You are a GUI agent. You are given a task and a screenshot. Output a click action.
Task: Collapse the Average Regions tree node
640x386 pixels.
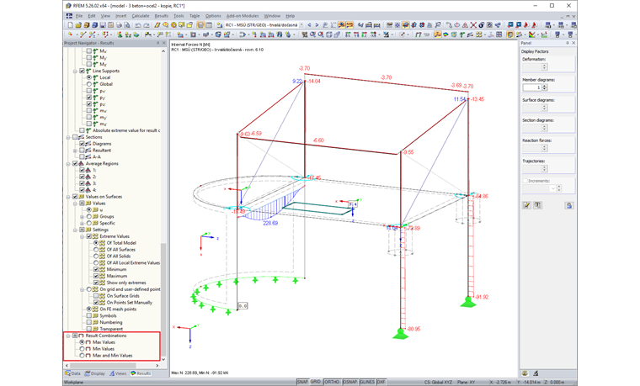(x=68, y=163)
